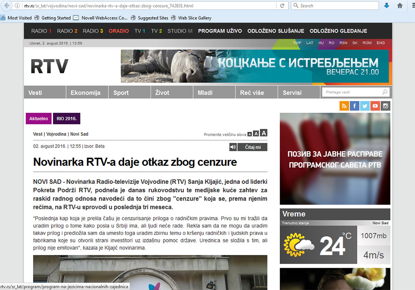This screenshot has width=415, height=290.
Task: Open the Vesti navigation menu
Action: (35, 93)
